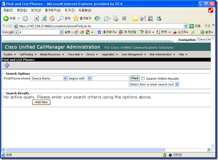The image size is (218, 160).
Task: Click the Add New button
Action: (41, 102)
